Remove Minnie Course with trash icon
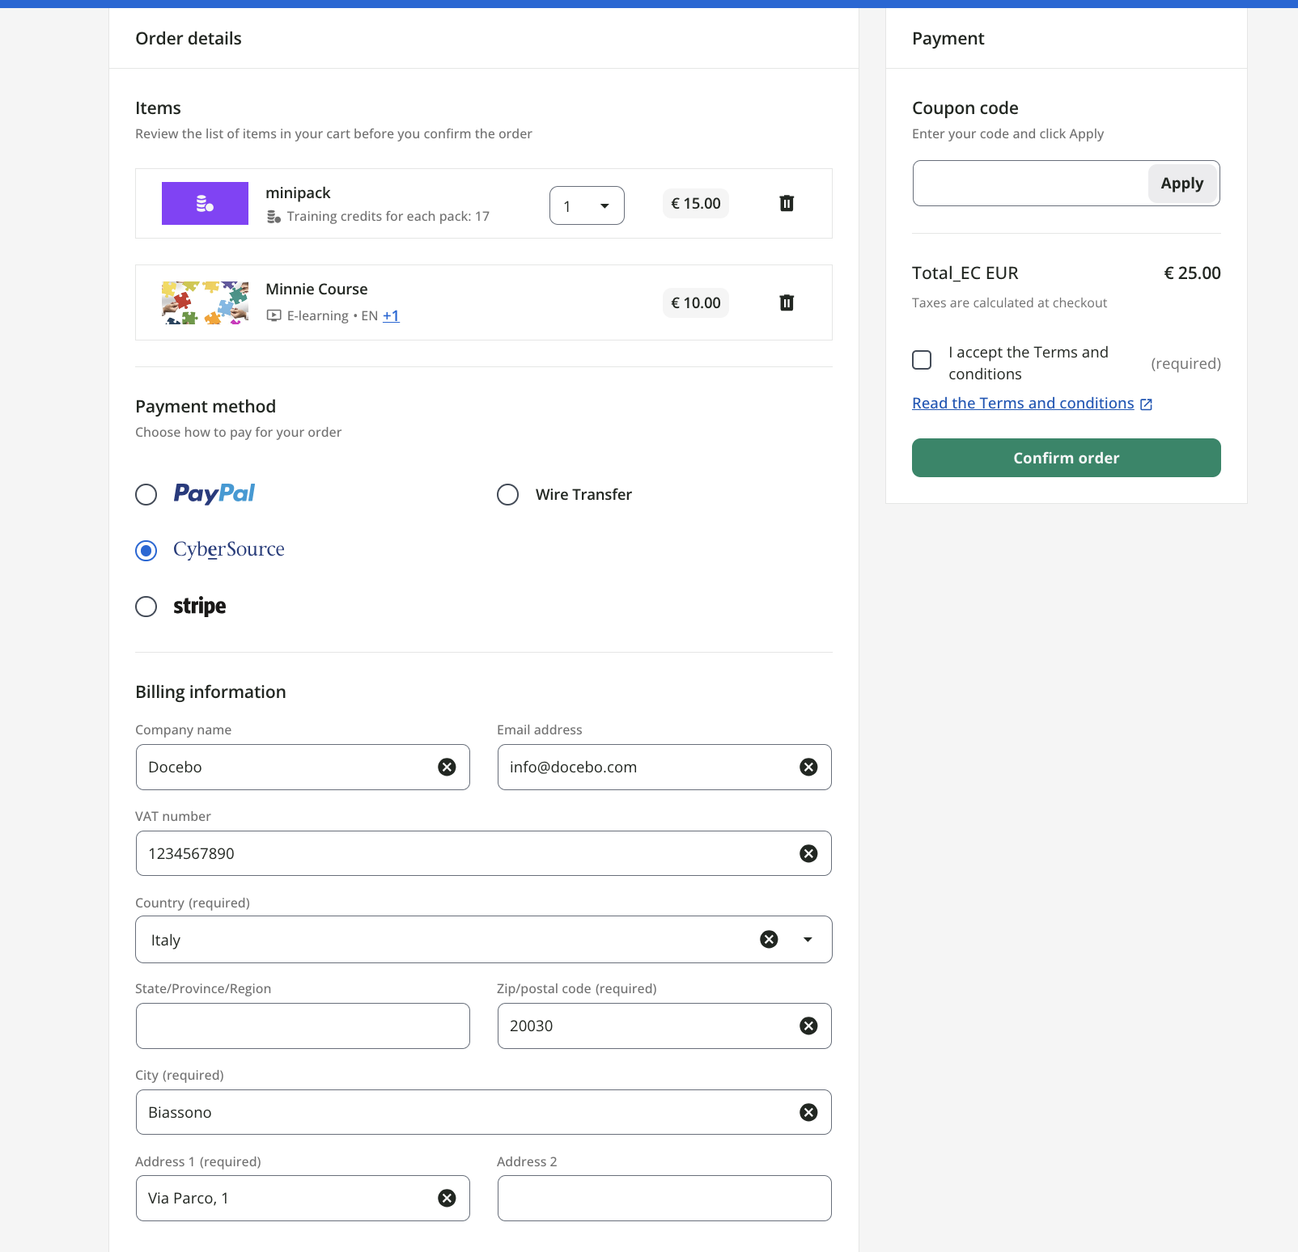The width and height of the screenshot is (1298, 1252). (x=786, y=303)
